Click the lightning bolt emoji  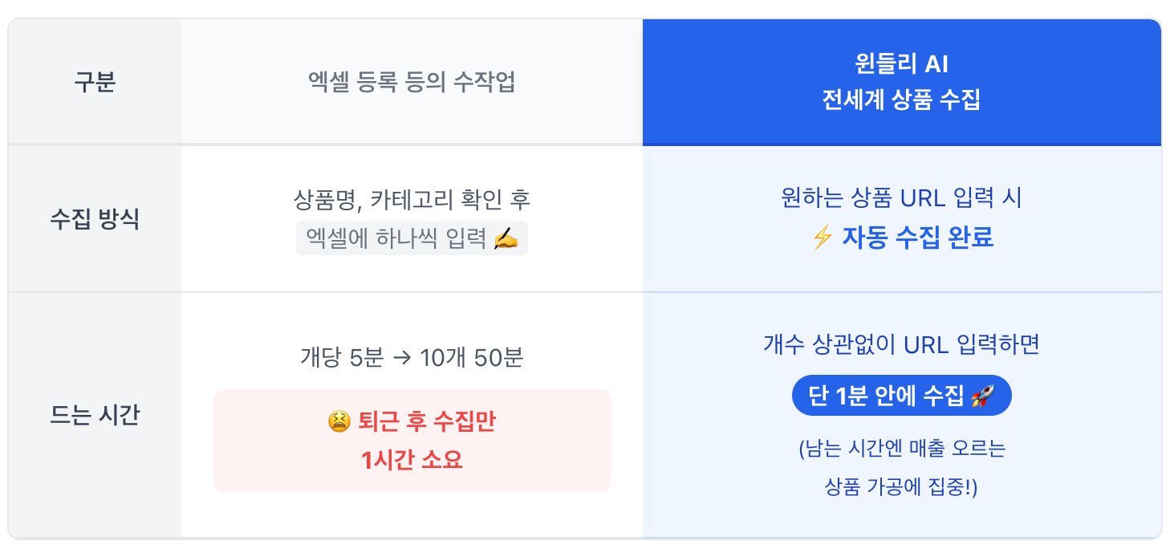(x=822, y=238)
